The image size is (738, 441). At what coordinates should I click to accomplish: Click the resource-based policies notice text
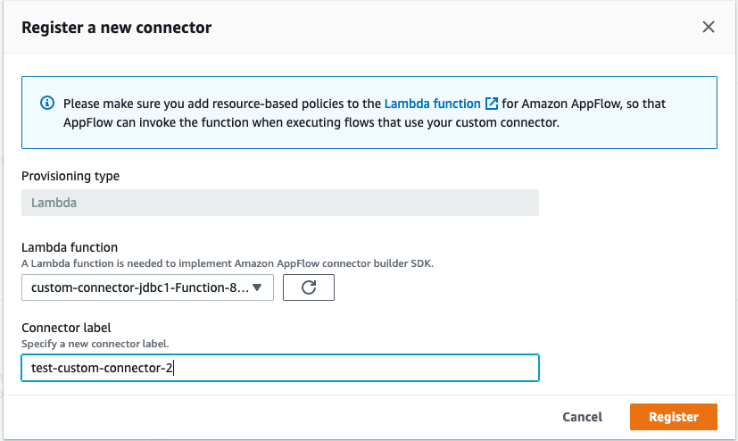click(223, 104)
